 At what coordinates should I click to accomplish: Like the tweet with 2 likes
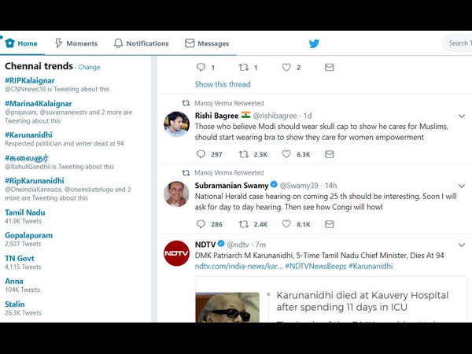click(x=286, y=67)
